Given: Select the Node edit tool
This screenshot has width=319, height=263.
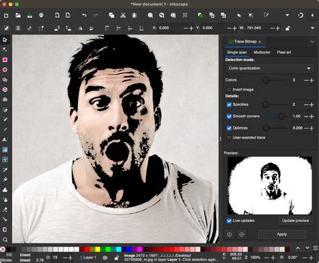Looking at the screenshot, I should [x=5, y=50].
